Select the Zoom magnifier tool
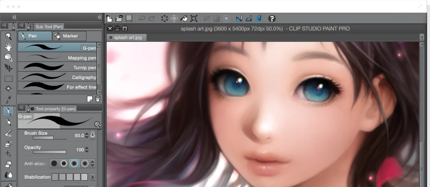The width and height of the screenshot is (430, 187). coord(9,36)
